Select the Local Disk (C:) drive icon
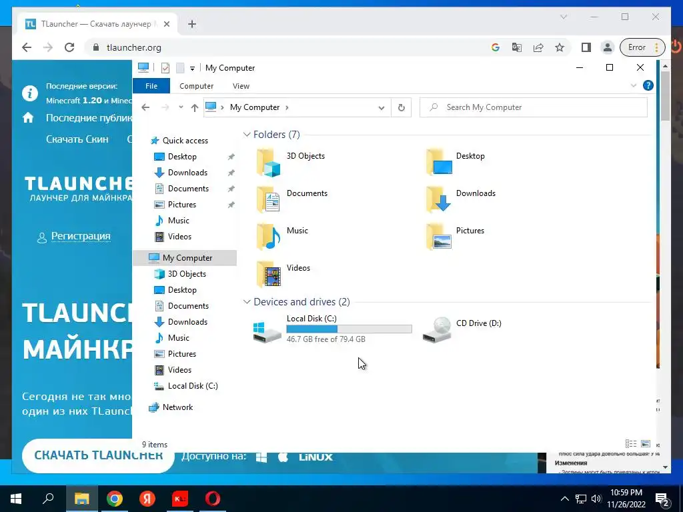This screenshot has height=512, width=683. pyautogui.click(x=267, y=332)
